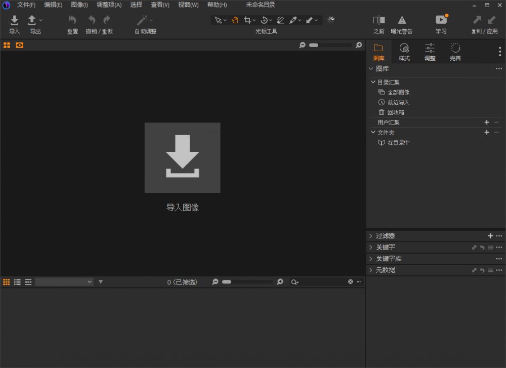Click the undo arrow icon
506x368 pixels.
pos(92,20)
